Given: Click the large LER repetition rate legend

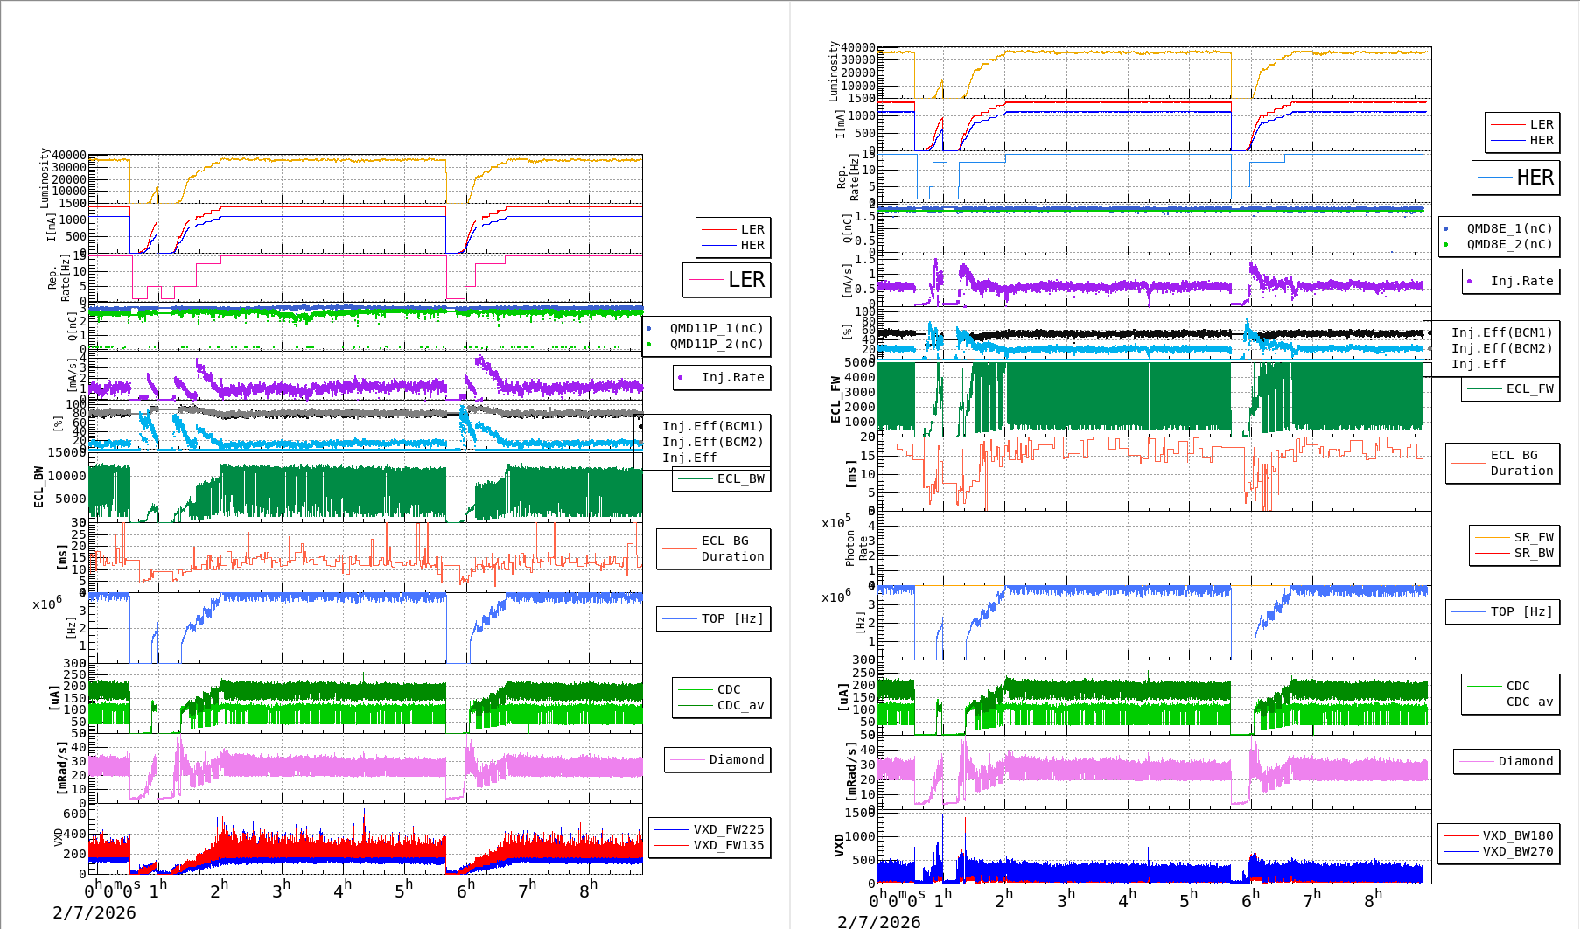Looking at the screenshot, I should click(727, 280).
